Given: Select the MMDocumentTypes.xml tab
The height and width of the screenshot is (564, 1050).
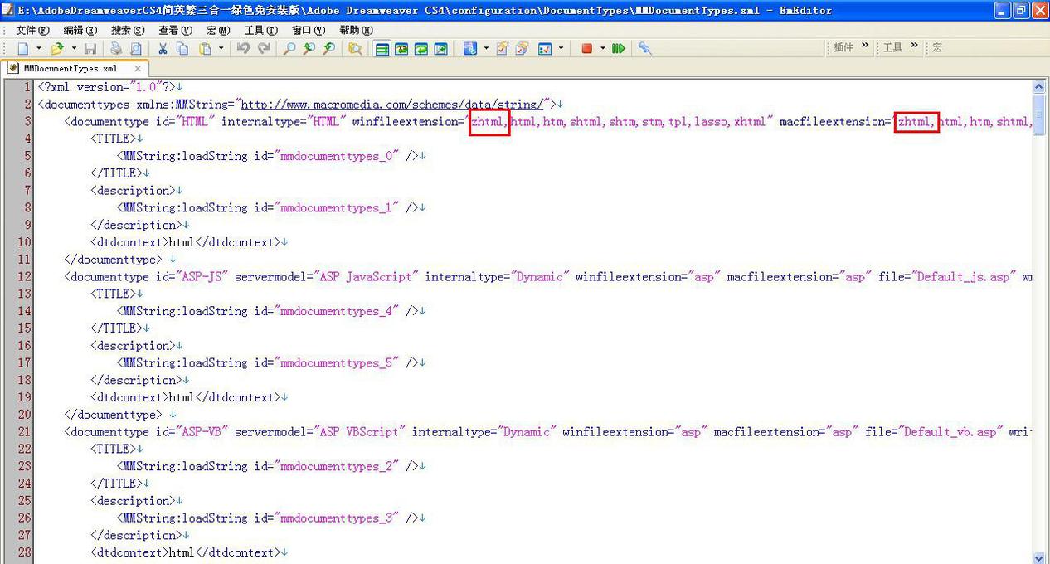Looking at the screenshot, I should pos(70,69).
